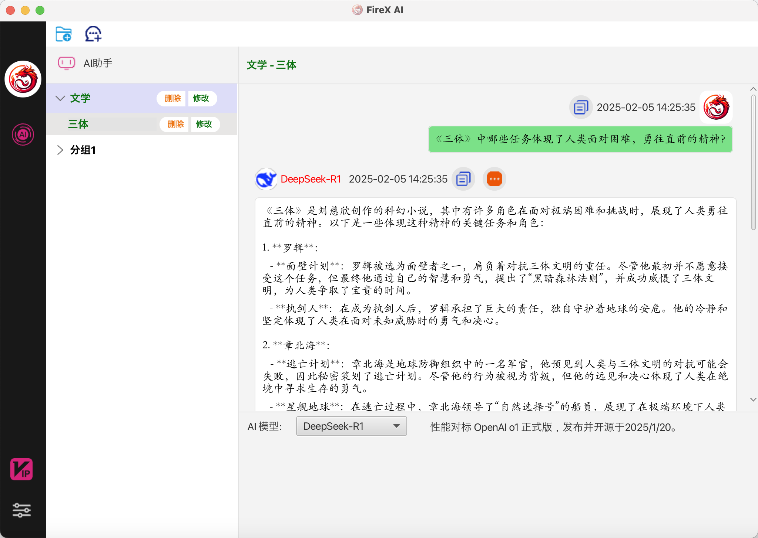Open orange more-options button on reply
This screenshot has height=538, width=758.
point(494,179)
